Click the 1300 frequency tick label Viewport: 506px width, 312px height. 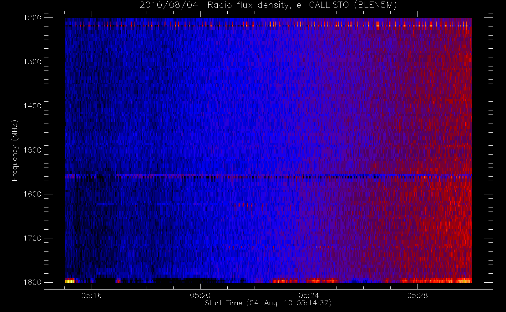click(x=33, y=62)
